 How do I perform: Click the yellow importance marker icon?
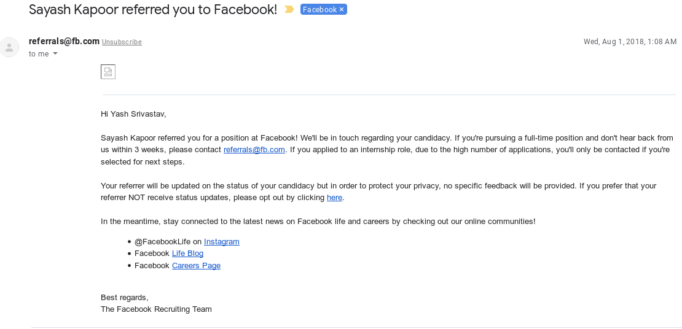point(289,9)
